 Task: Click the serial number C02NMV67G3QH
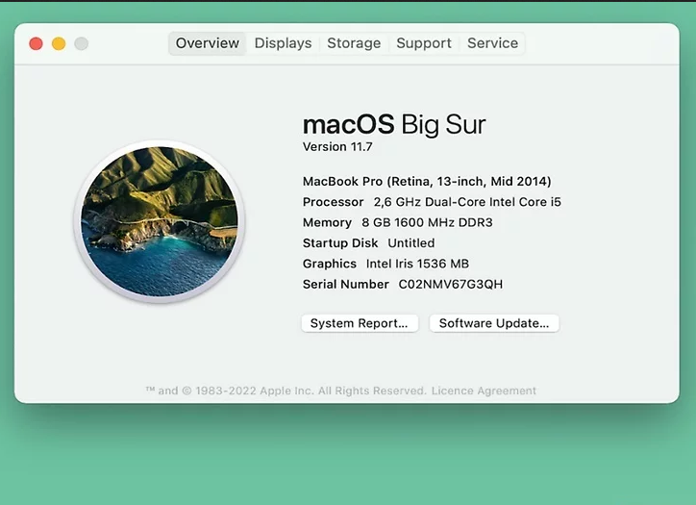point(451,285)
